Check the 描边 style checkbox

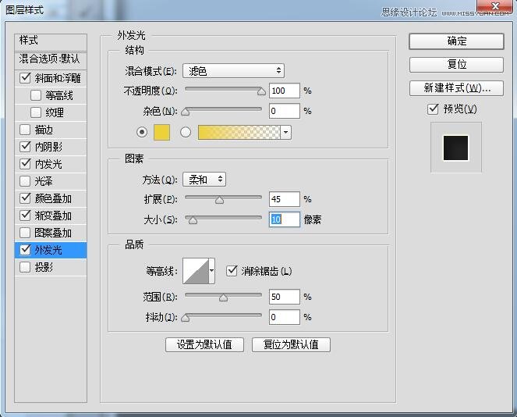pos(25,130)
